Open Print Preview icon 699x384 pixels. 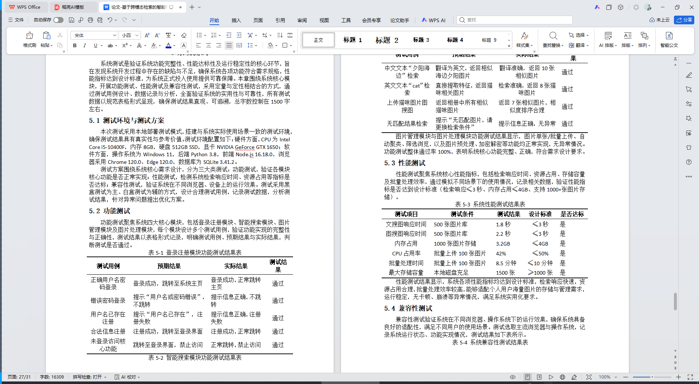click(x=100, y=20)
